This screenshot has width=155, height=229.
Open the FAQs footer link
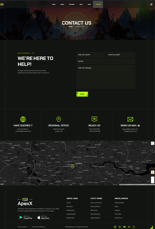pos(116,207)
